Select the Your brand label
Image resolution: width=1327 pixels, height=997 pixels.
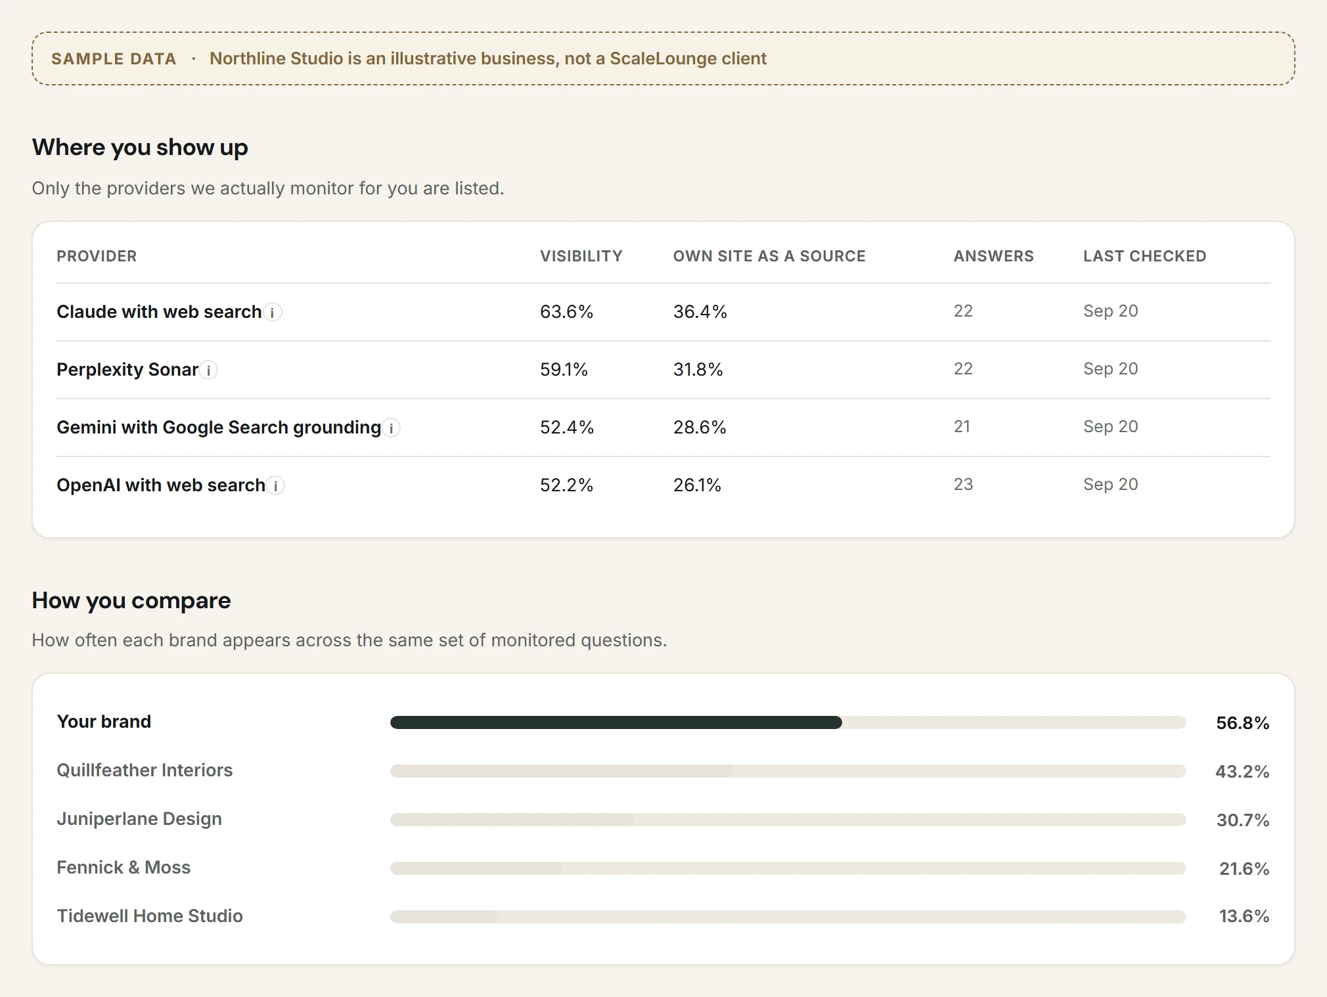click(x=104, y=722)
